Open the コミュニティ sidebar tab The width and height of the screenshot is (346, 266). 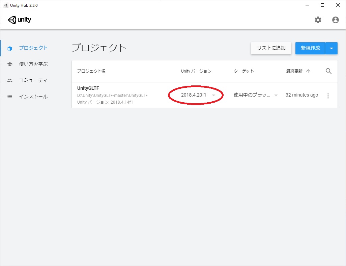33,80
